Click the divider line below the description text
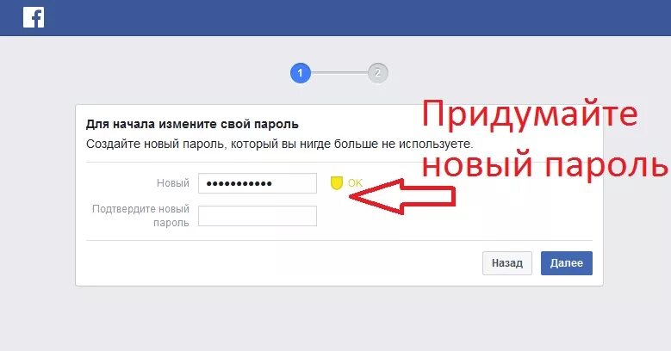This screenshot has width=671, height=351. pyautogui.click(x=339, y=162)
